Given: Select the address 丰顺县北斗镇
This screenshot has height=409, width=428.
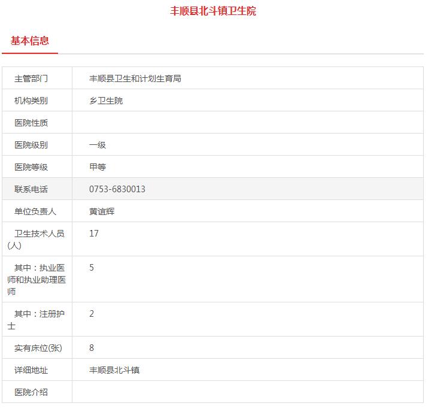Looking at the screenshot, I should 114,370.
